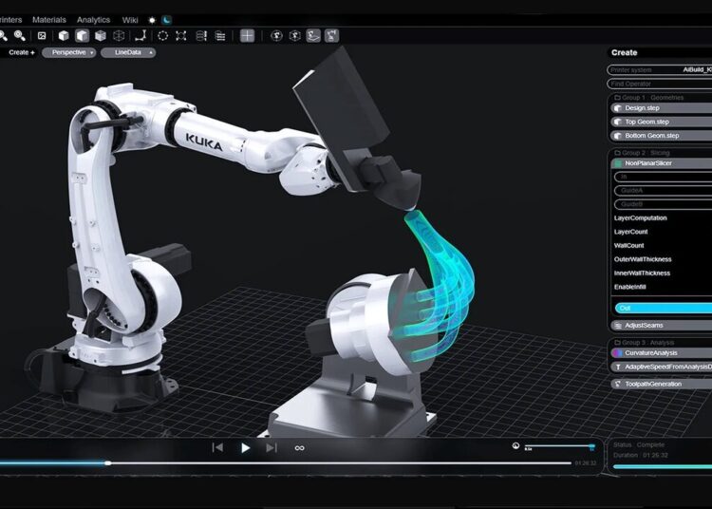Screen dimensions: 712x509
Task: Click the simulation timeline playhead
Action: (107, 463)
